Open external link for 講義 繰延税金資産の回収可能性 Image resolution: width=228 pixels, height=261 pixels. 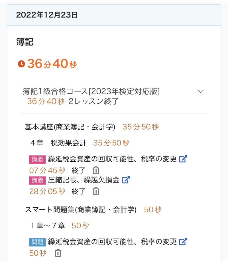tap(183, 159)
